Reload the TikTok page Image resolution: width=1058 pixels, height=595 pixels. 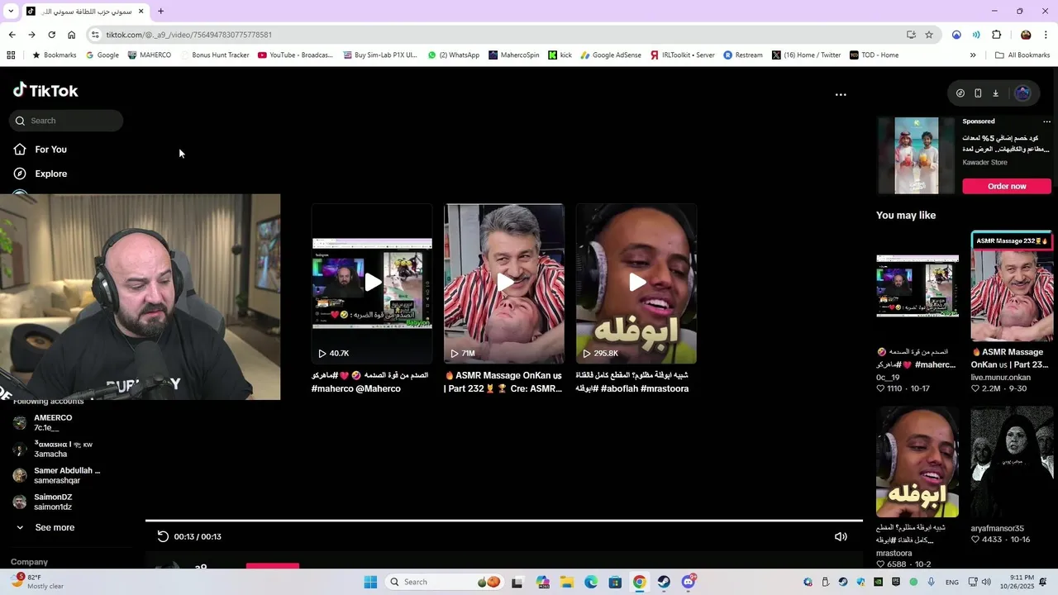click(51, 35)
